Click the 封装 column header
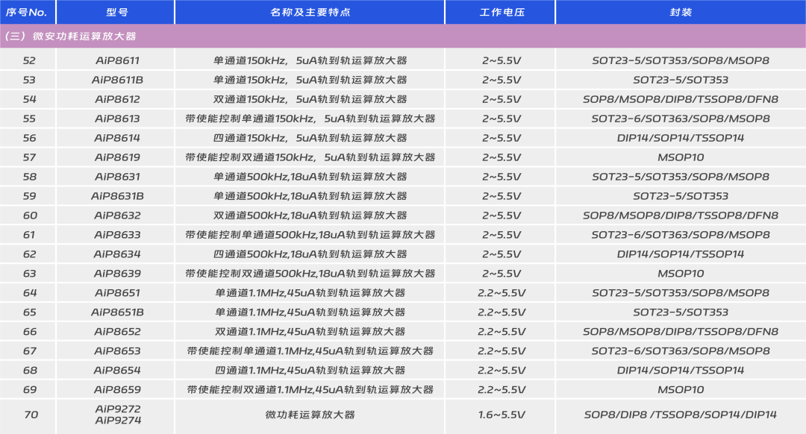 point(681,12)
